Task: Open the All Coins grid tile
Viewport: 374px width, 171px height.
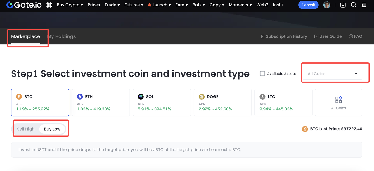Action: pos(338,103)
